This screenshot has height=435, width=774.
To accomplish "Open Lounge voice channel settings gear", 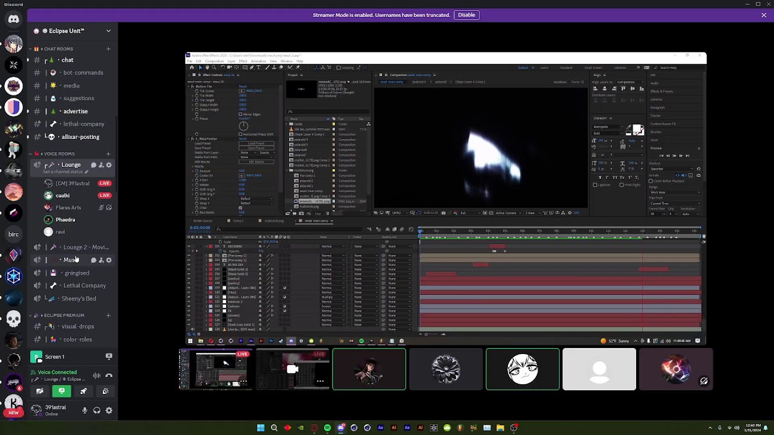I will [109, 165].
